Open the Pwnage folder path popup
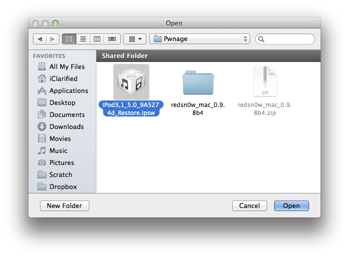Viewport: 349px width, 257px height. click(x=199, y=38)
